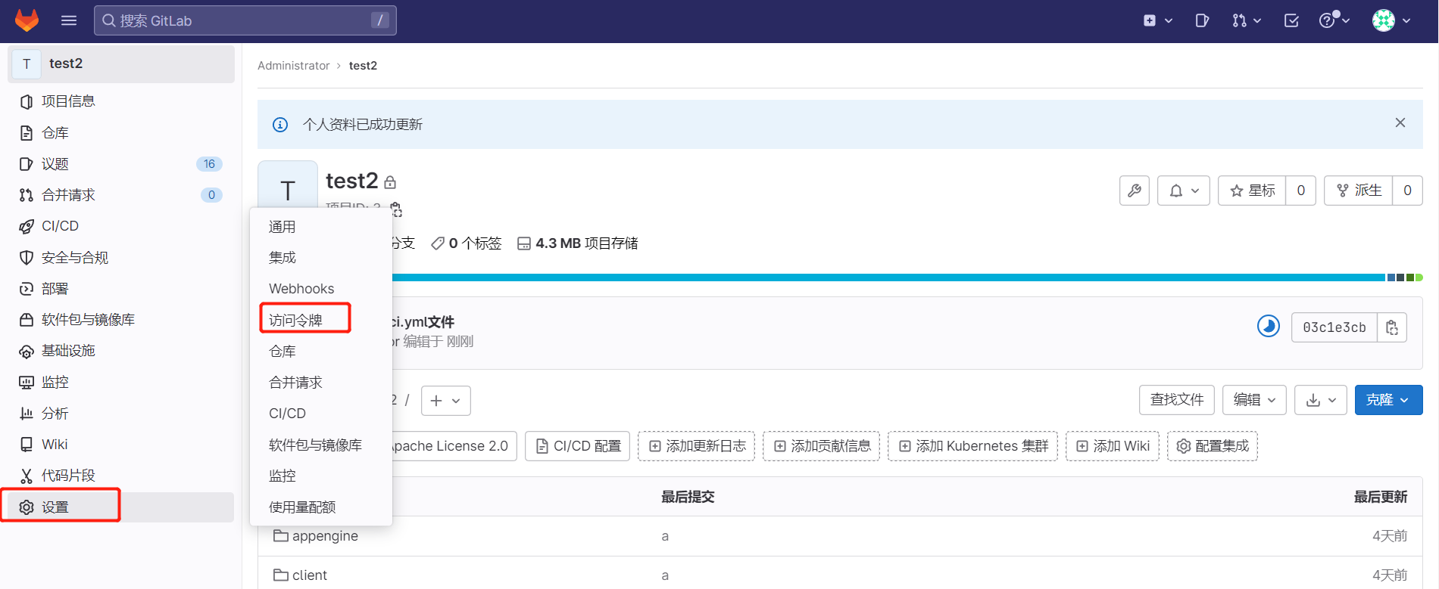Click the GitLab fox logo

tap(27, 20)
